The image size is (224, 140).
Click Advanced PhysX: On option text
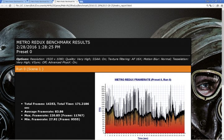[x=63, y=63]
